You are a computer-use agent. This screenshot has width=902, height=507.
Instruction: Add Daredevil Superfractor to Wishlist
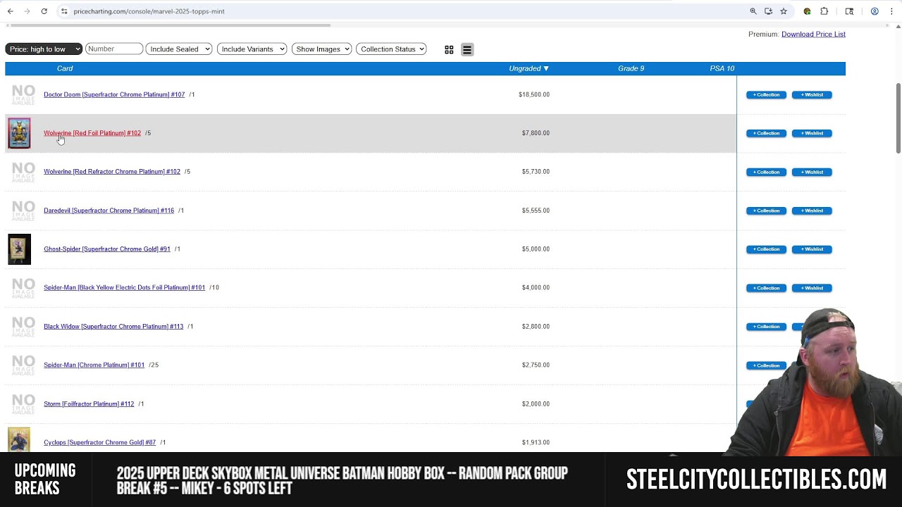click(x=812, y=211)
